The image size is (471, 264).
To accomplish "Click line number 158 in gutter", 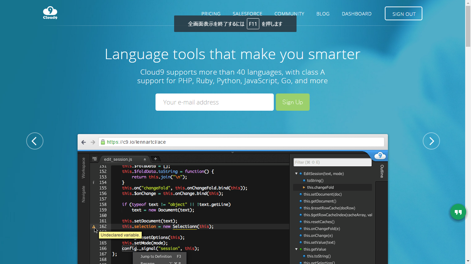I will click(x=103, y=205).
